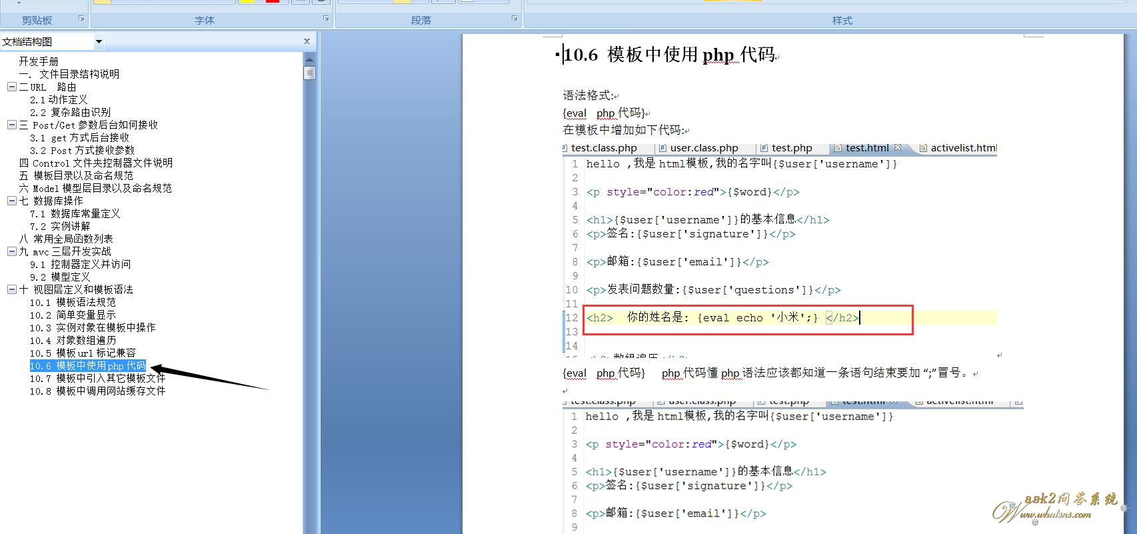This screenshot has width=1137, height=534.
Task: Navigate to 2.1 动作定义 heading
Action: click(59, 99)
